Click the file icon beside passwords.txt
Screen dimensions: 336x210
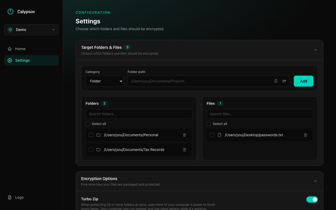click(x=219, y=135)
